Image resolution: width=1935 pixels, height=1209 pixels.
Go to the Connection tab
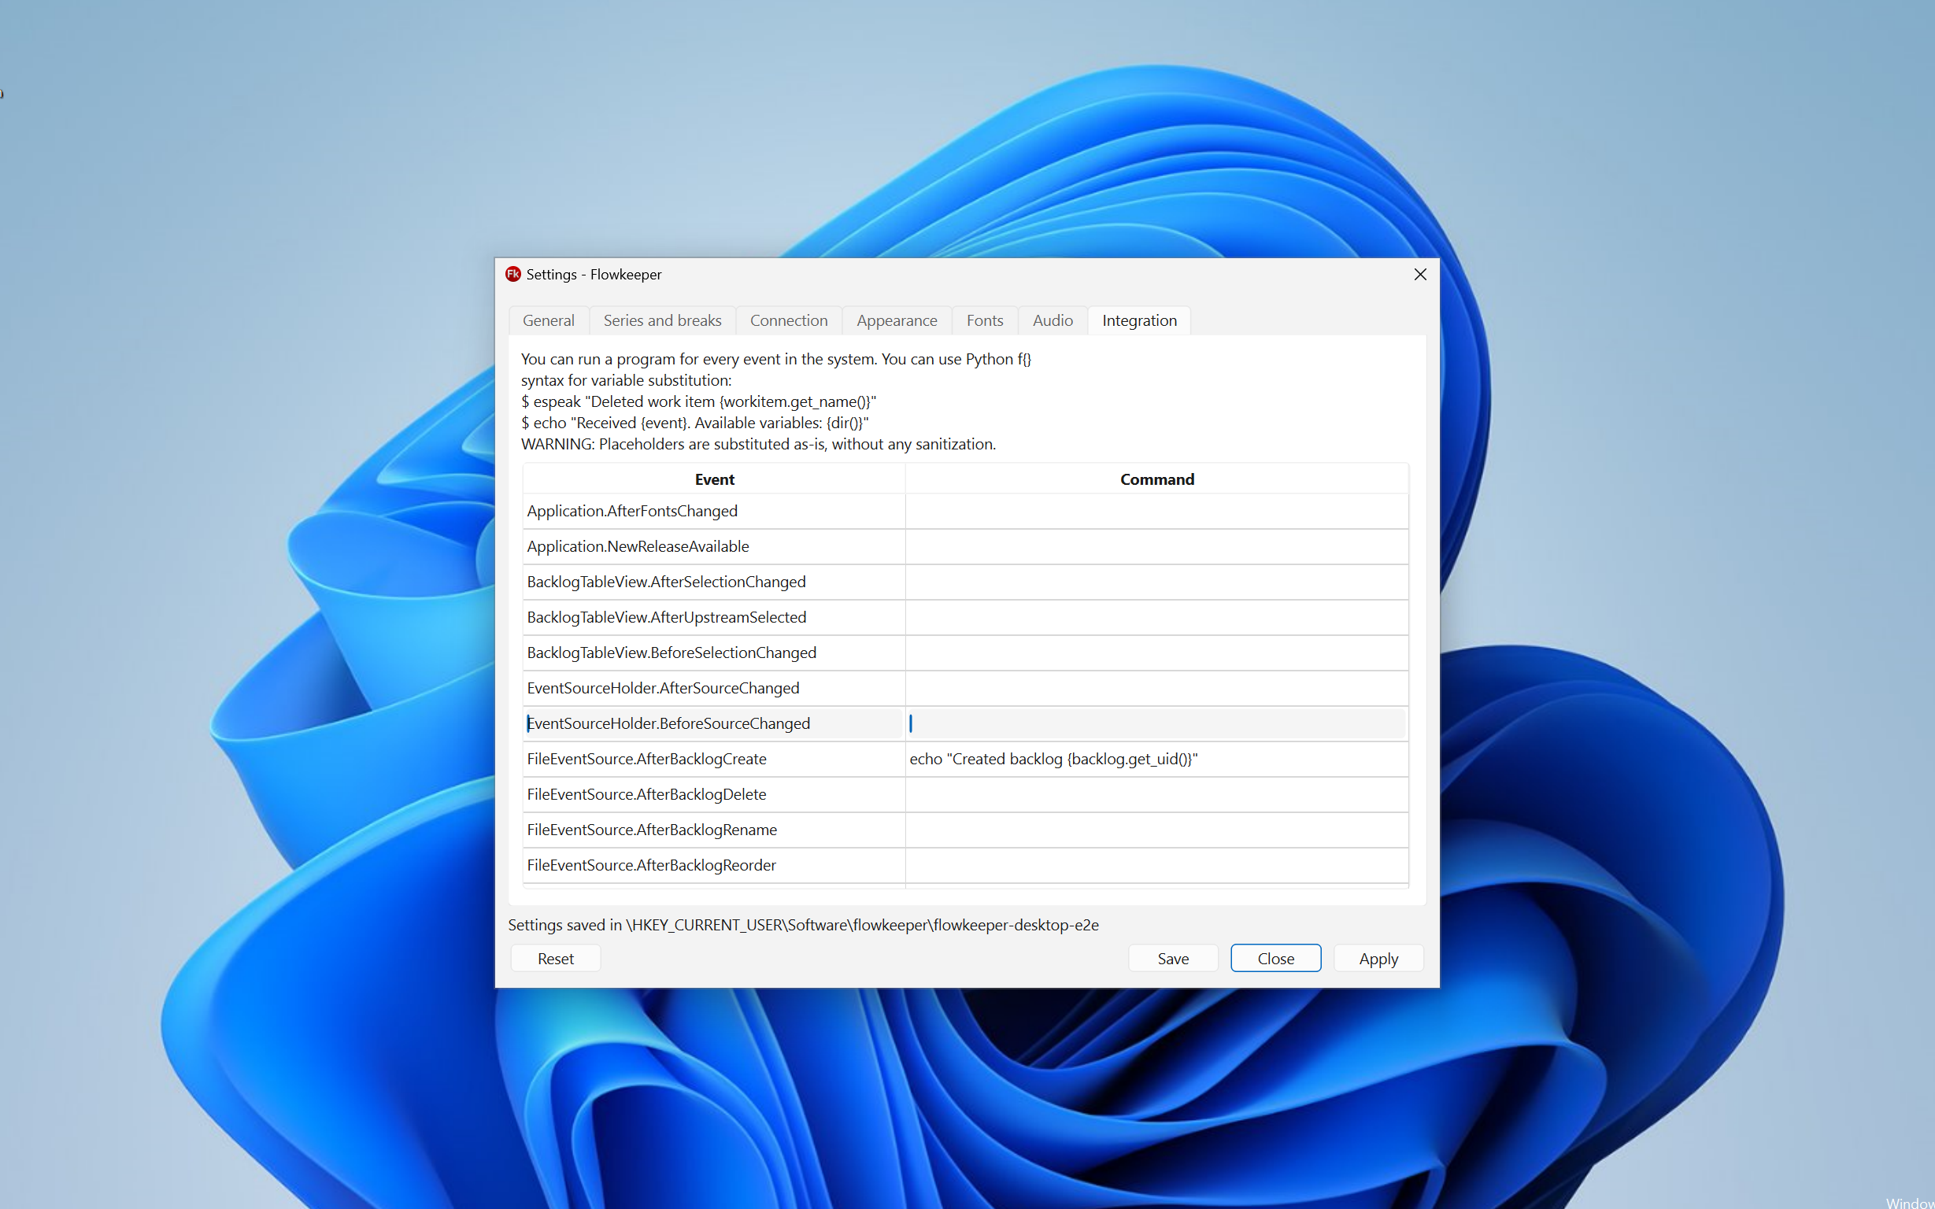(x=788, y=320)
